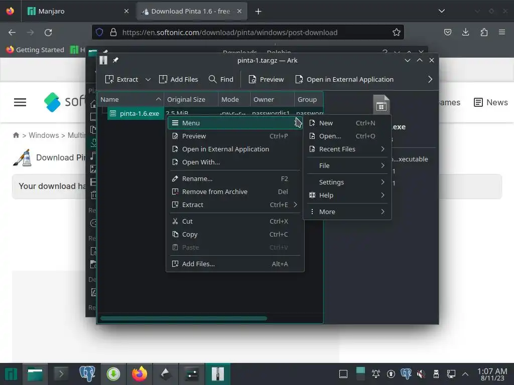This screenshot has height=385, width=514.
Task: Choose Menu in the context menu
Action: tap(235, 123)
